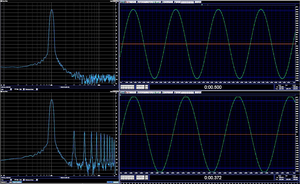Viewport: 300px width, 184px height.
Task: Click the fundamental peak of the upper frequency spectrum graph
Action: 52,10
